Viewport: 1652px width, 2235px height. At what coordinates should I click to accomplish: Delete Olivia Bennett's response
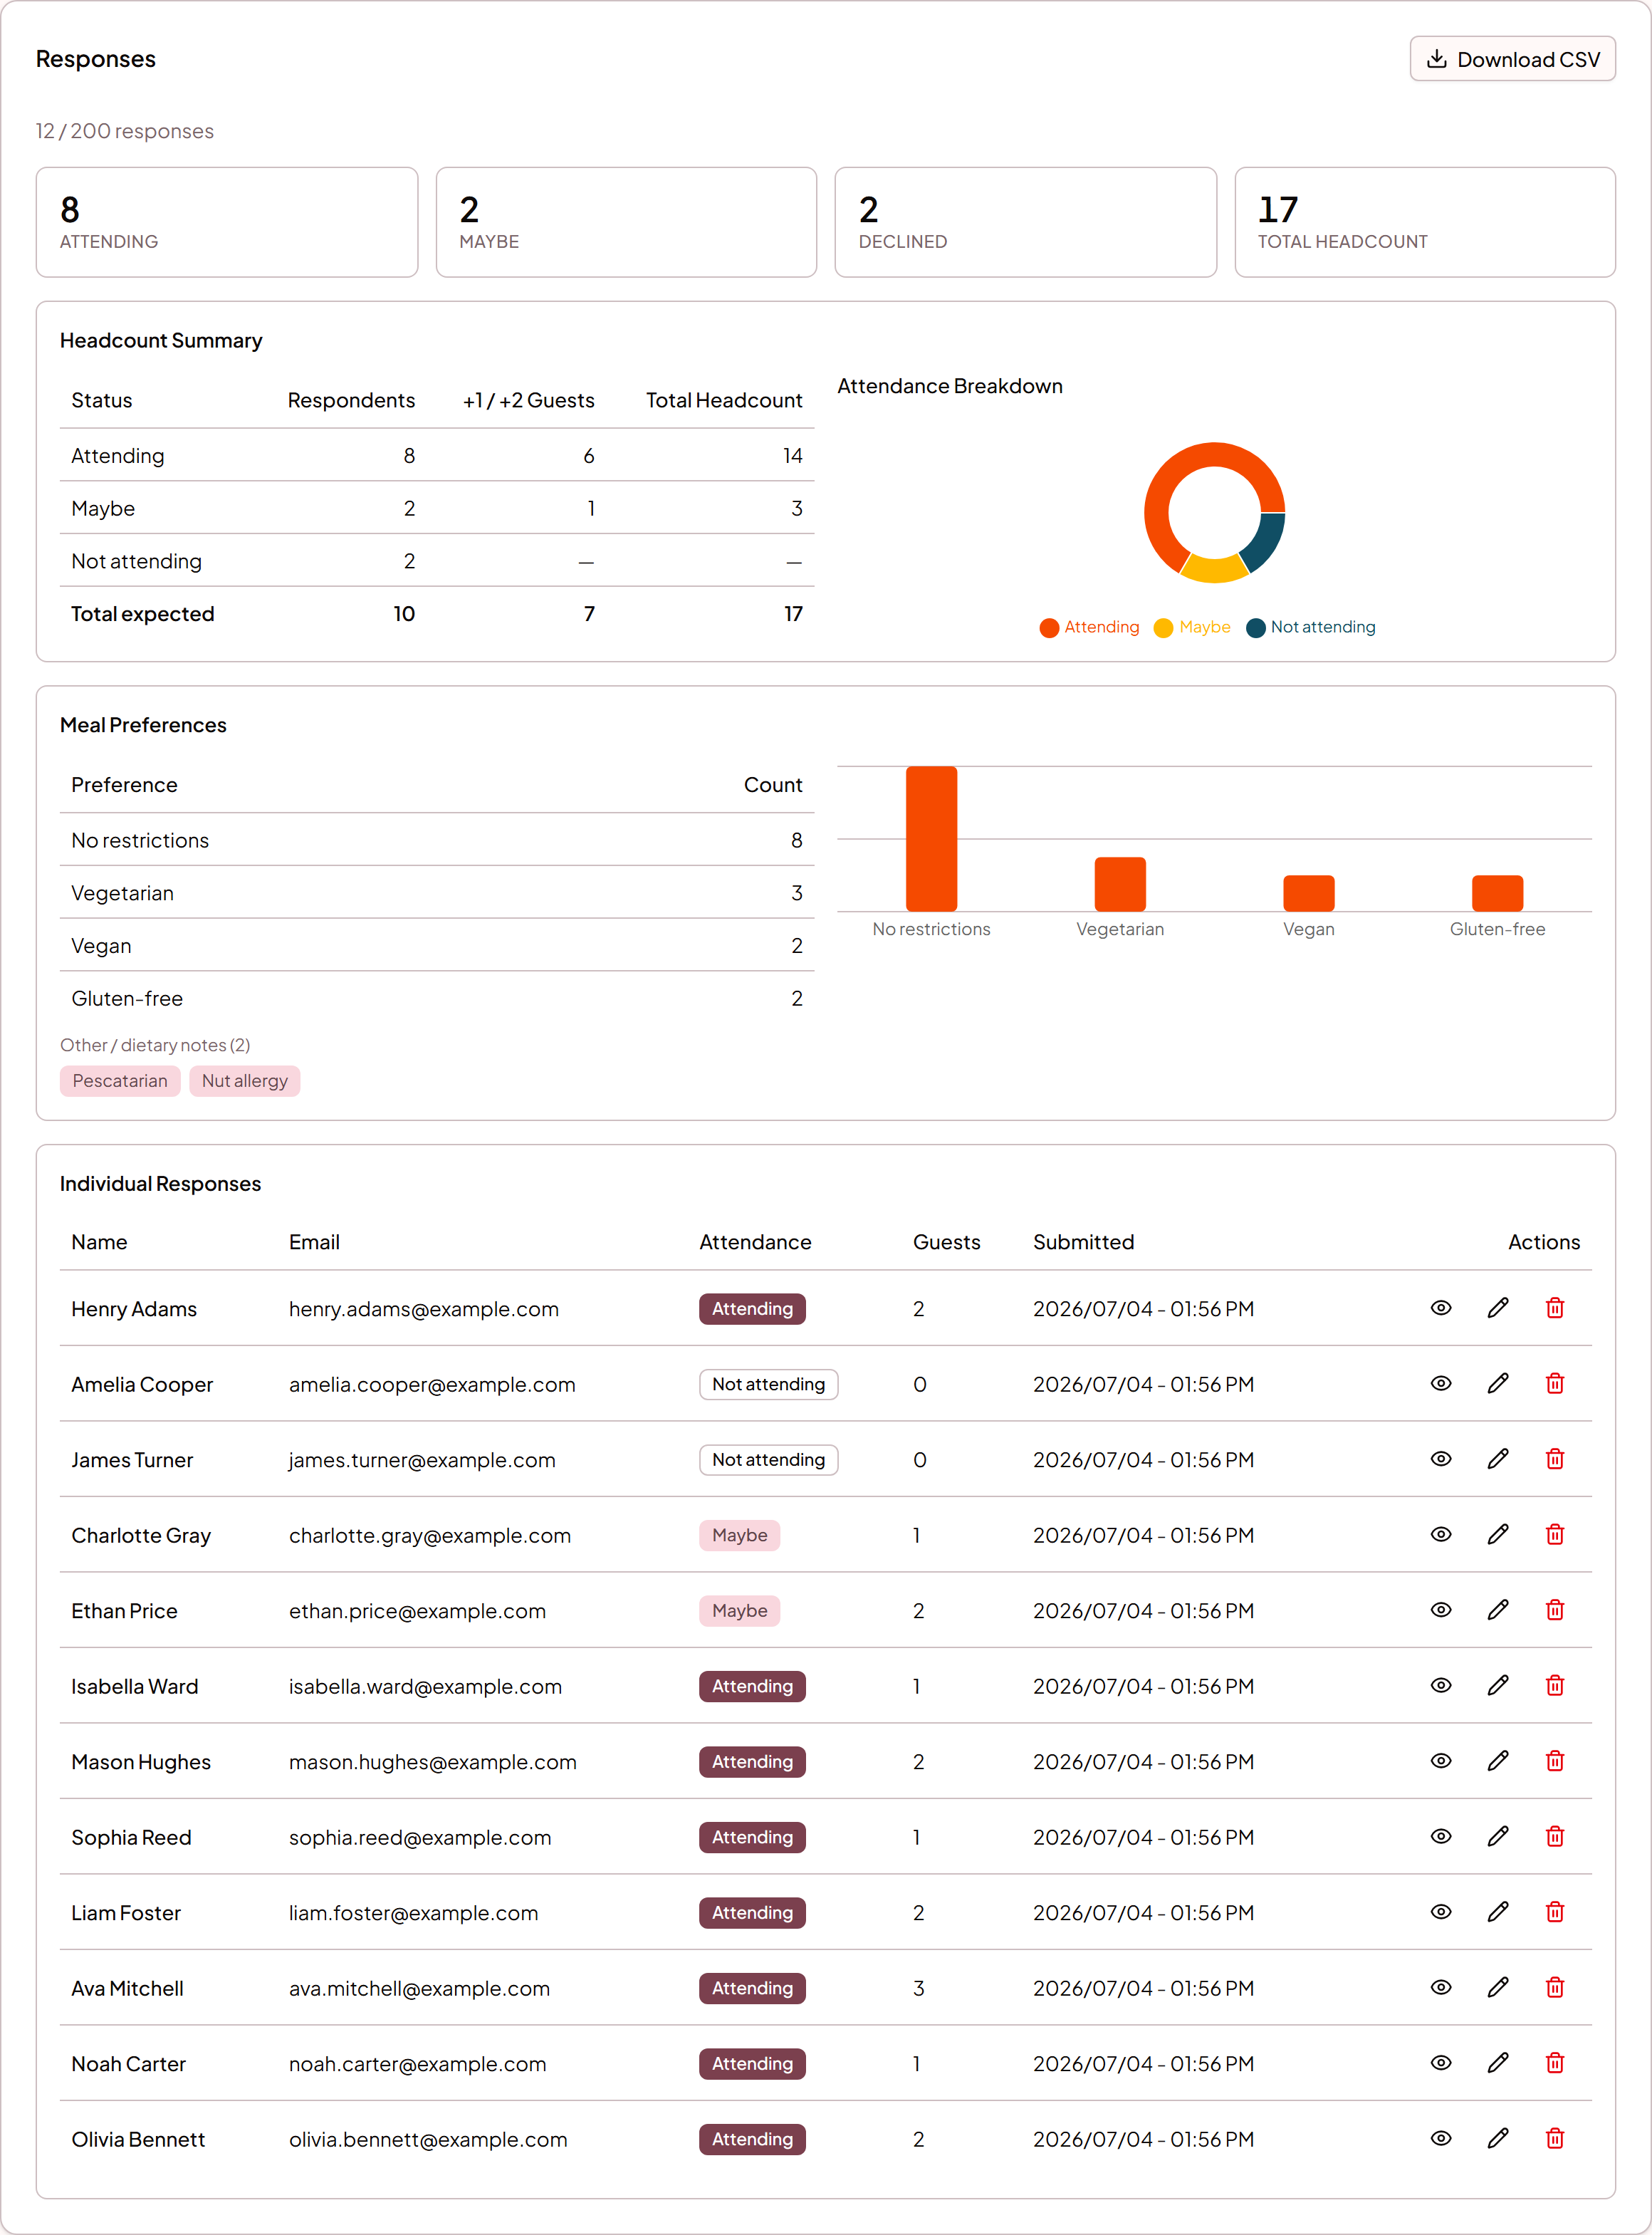1554,2138
